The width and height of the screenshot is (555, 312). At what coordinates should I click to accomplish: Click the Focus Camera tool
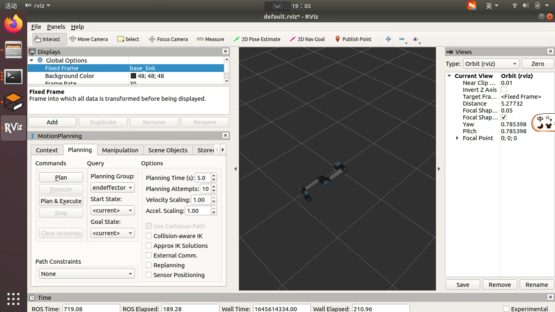[x=168, y=39]
